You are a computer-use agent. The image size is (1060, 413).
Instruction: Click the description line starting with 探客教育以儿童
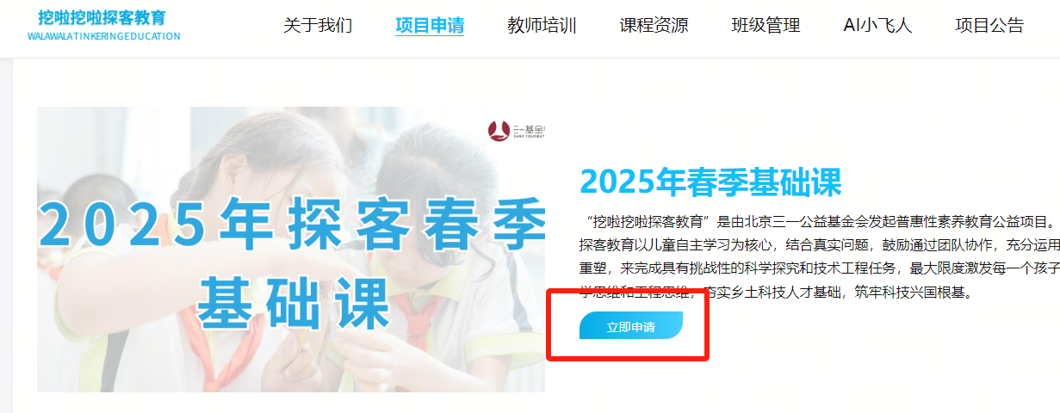point(819,244)
